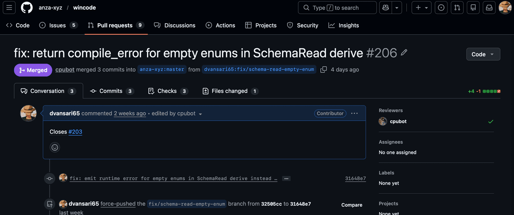Expand the truncated commit message ellipsis

coord(286,178)
